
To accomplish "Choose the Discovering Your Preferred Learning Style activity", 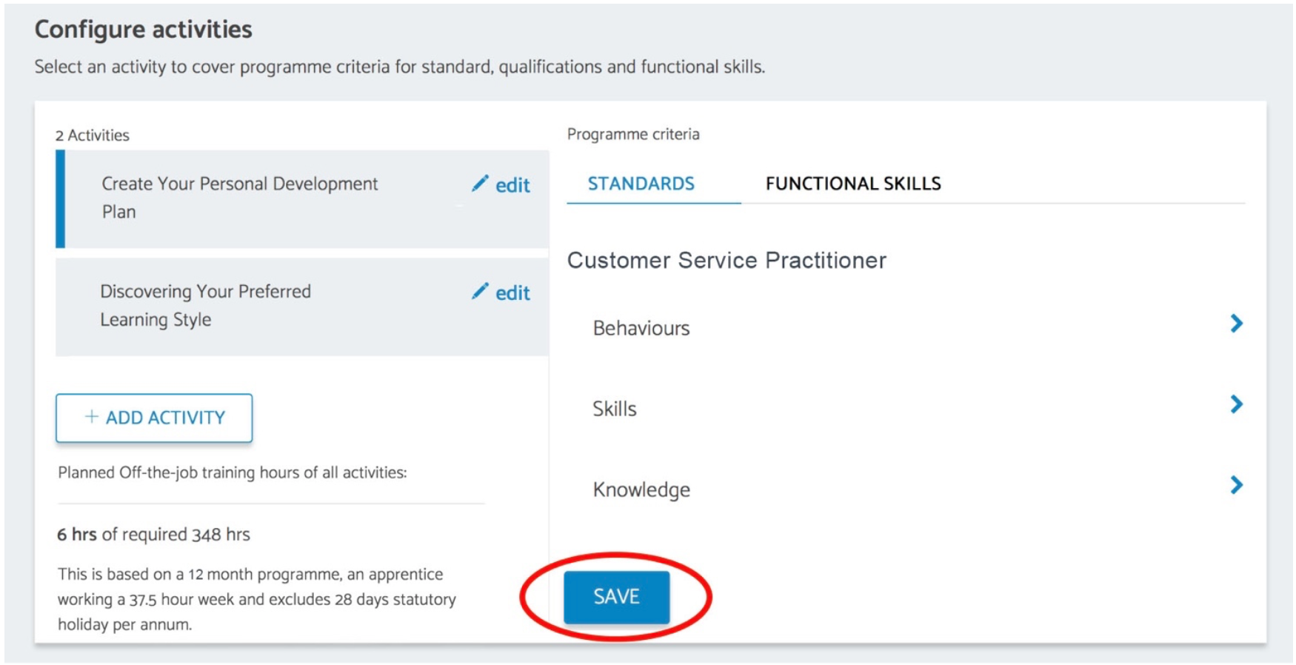I will coord(302,307).
